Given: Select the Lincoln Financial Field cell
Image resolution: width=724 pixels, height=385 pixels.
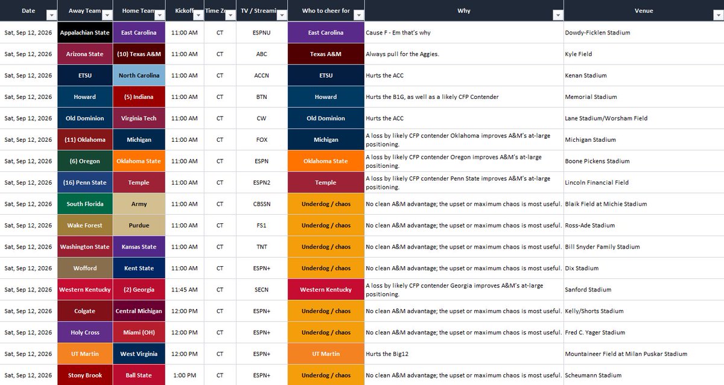Looking at the screenshot, I should tap(644, 183).
